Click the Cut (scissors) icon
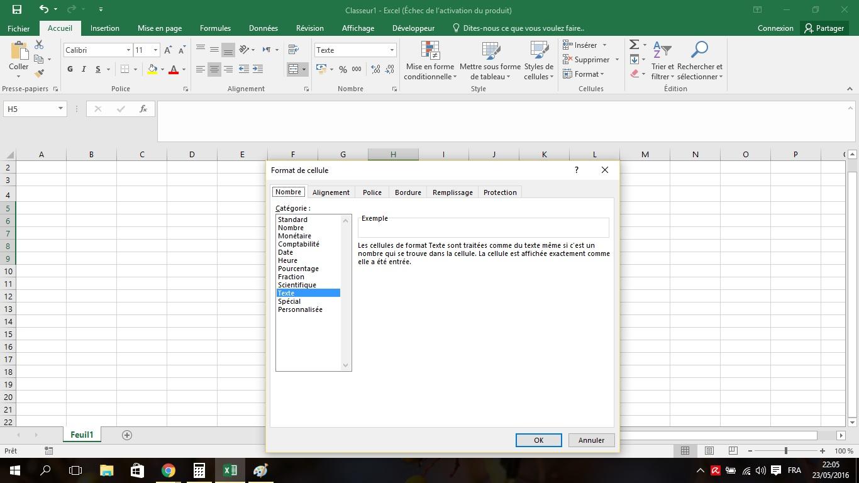Image resolution: width=859 pixels, height=483 pixels. point(39,45)
